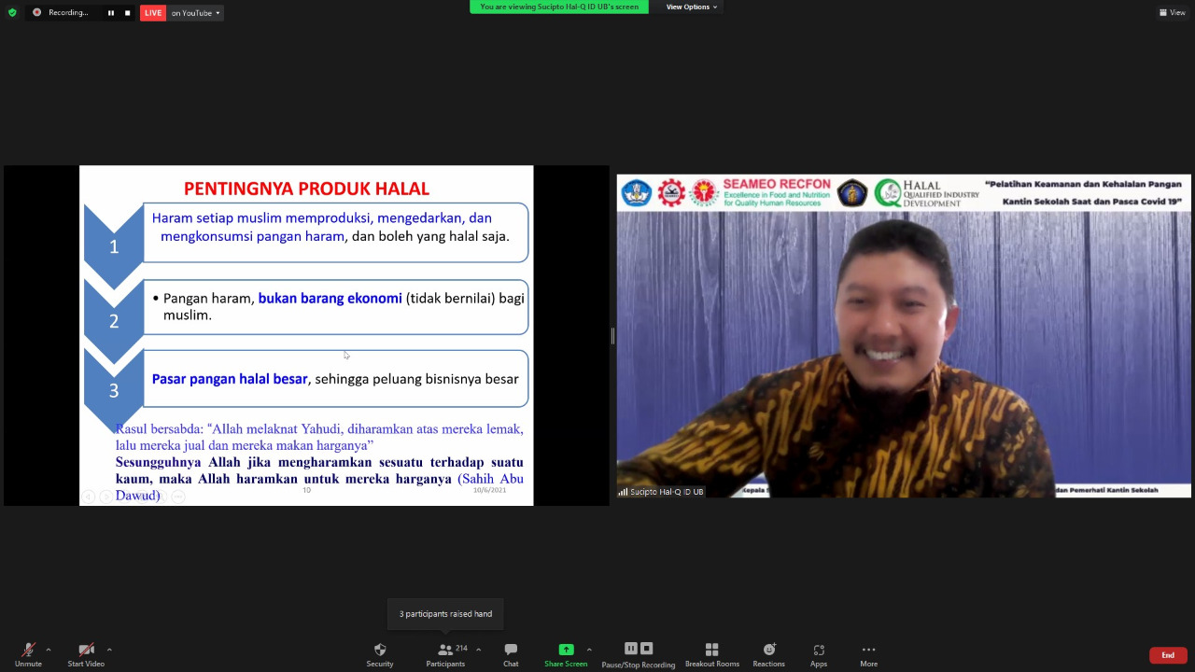Open the Chat panel
The image size is (1195, 672).
(510, 653)
